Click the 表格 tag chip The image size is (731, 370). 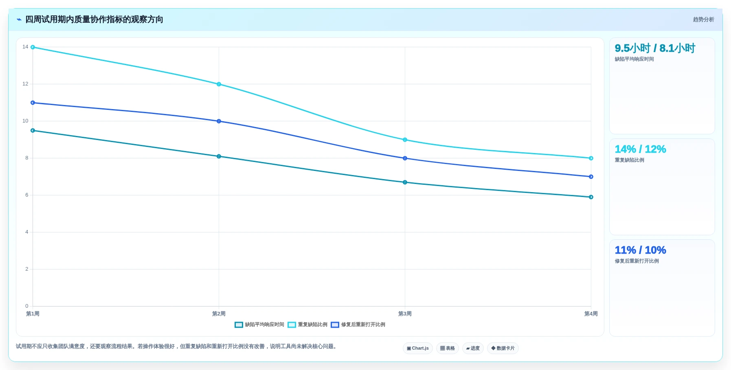pos(448,348)
